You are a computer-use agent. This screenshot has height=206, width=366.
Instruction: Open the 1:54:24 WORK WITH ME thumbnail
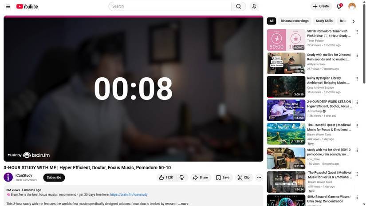286,182
